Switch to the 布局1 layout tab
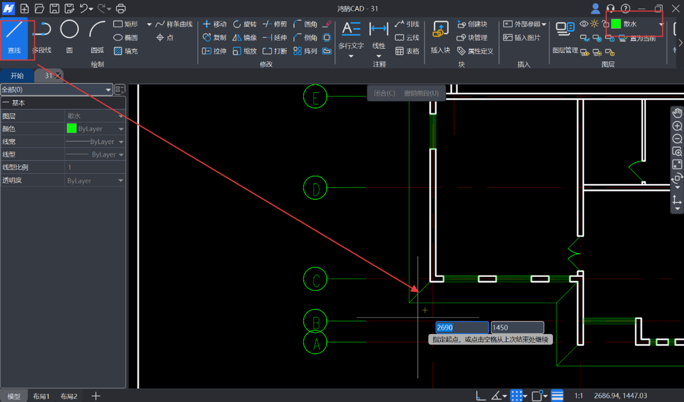The image size is (684, 402). [41, 396]
